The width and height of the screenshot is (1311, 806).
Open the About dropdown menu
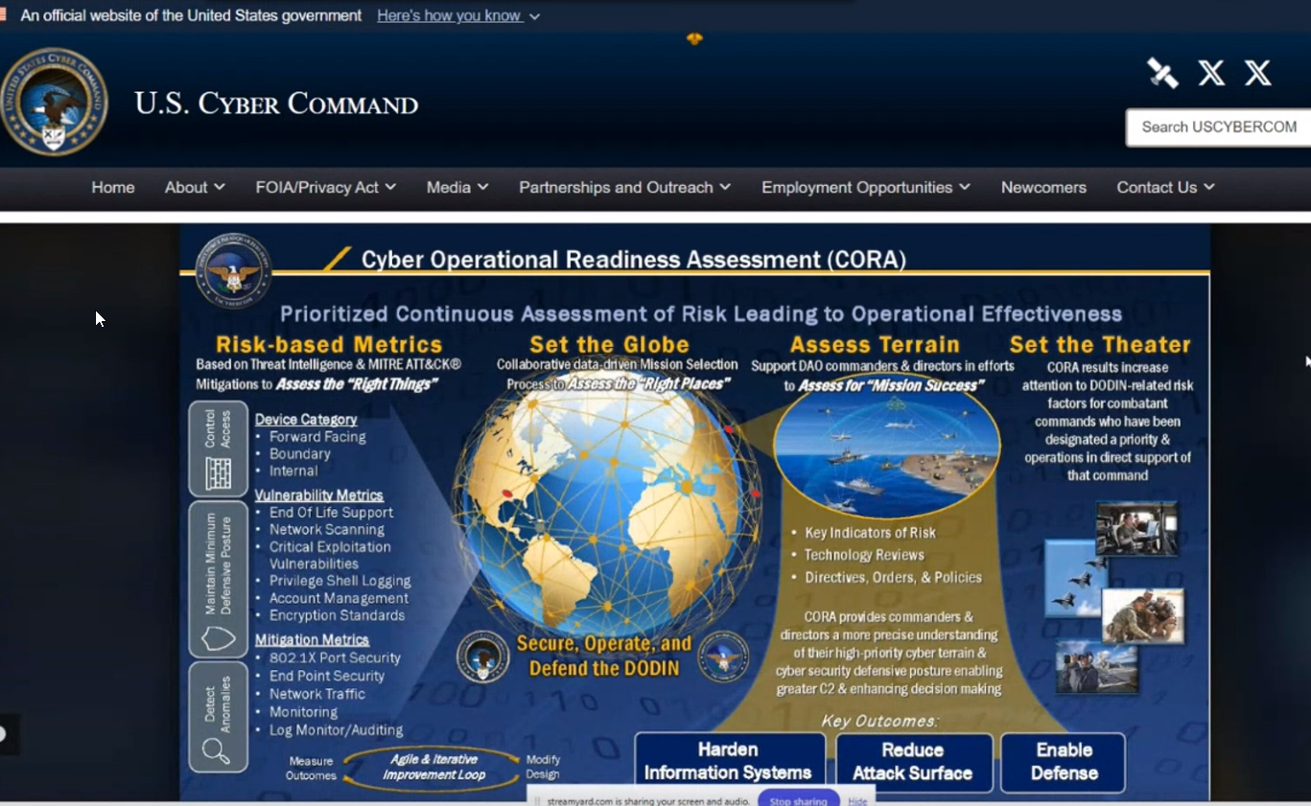[x=194, y=188]
